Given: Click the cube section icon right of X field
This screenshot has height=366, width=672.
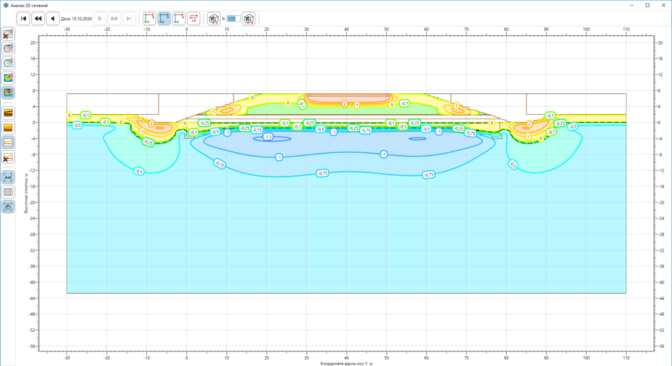Looking at the screenshot, I should pyautogui.click(x=249, y=18).
